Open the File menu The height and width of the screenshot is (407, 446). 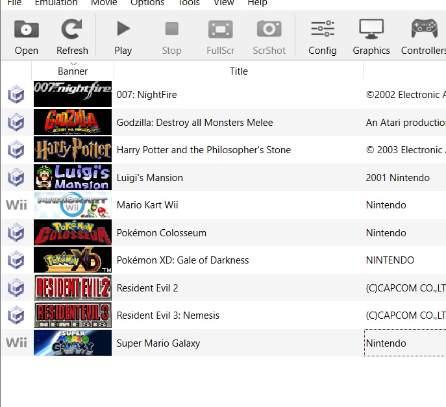14,3
